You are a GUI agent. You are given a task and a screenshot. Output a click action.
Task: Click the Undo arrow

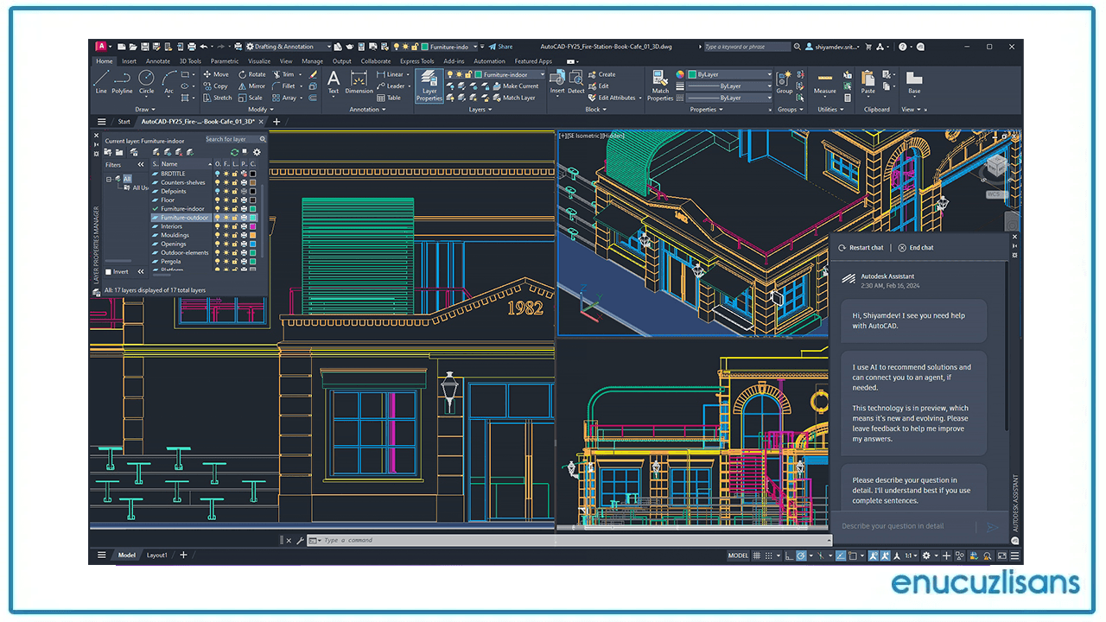click(x=203, y=47)
